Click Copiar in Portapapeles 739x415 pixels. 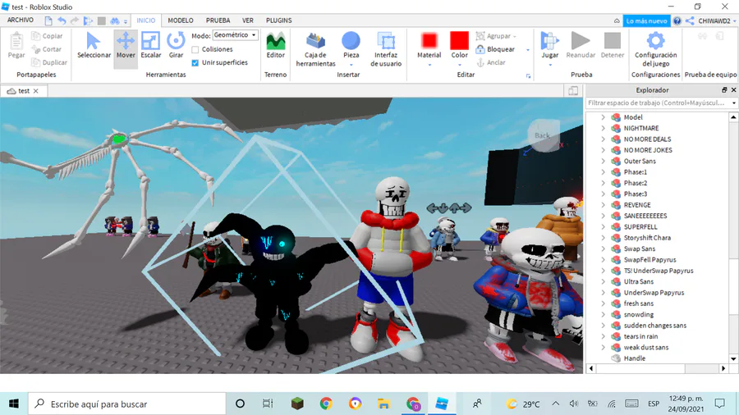pos(47,36)
